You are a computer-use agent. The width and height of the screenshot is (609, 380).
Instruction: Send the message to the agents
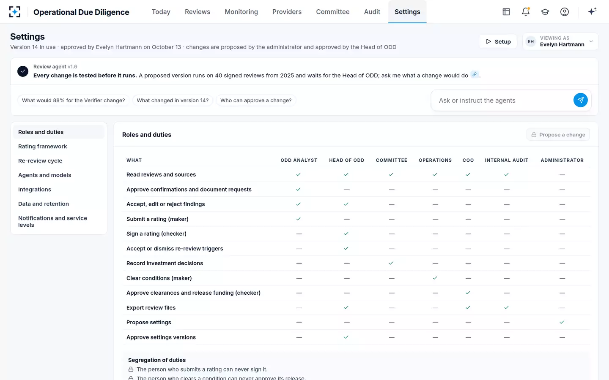pyautogui.click(x=581, y=100)
